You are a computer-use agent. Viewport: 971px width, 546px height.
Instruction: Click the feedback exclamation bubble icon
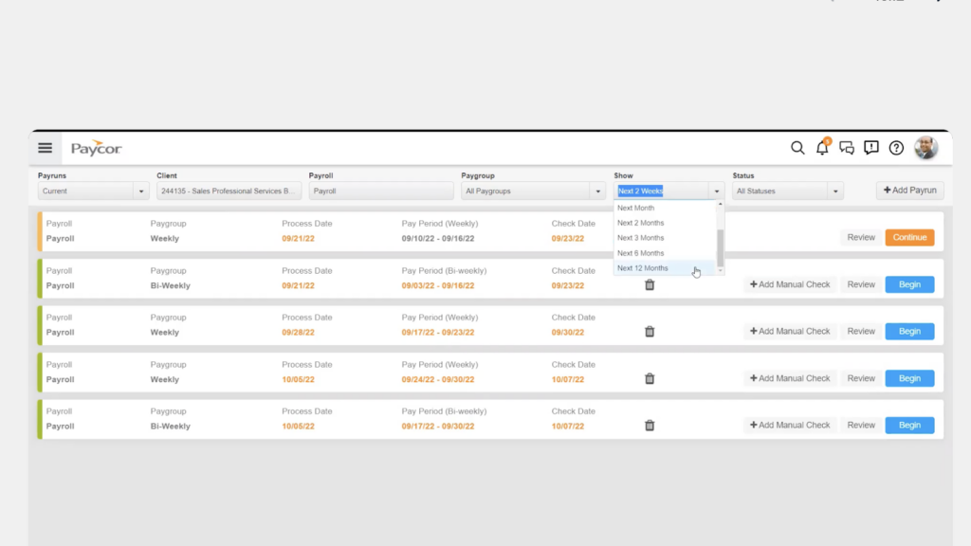(871, 148)
